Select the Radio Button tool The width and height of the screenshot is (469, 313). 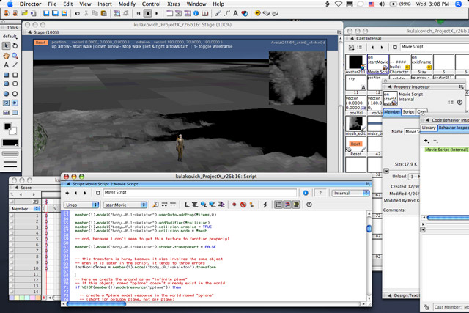[x=15, y=103]
